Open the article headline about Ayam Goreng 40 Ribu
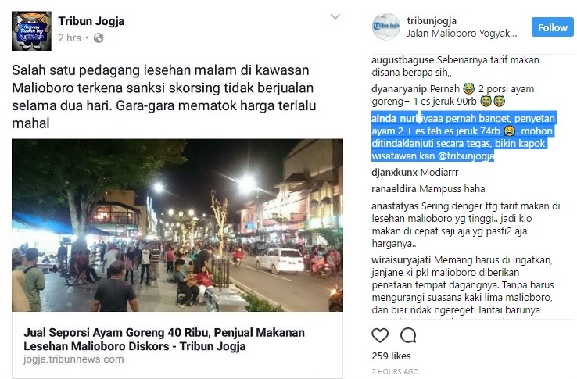 click(164, 339)
